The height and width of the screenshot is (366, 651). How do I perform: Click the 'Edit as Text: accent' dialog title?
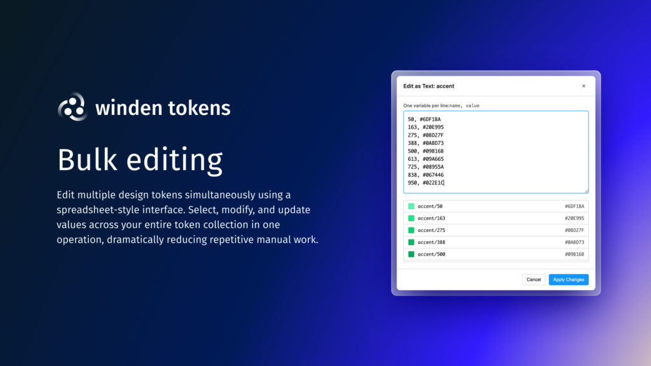point(428,86)
